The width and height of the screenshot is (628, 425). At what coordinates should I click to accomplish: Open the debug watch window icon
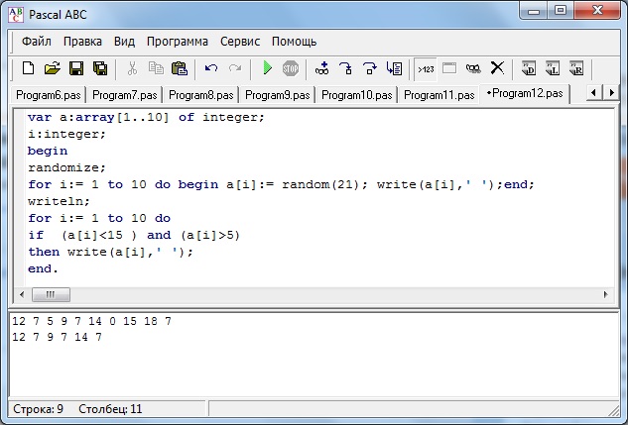(x=473, y=68)
